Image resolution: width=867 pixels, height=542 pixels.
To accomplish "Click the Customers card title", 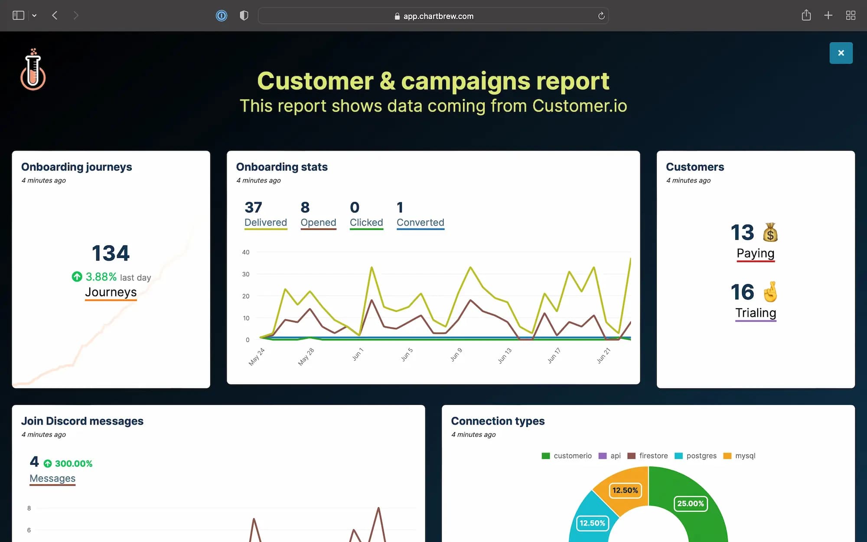I will (x=695, y=167).
